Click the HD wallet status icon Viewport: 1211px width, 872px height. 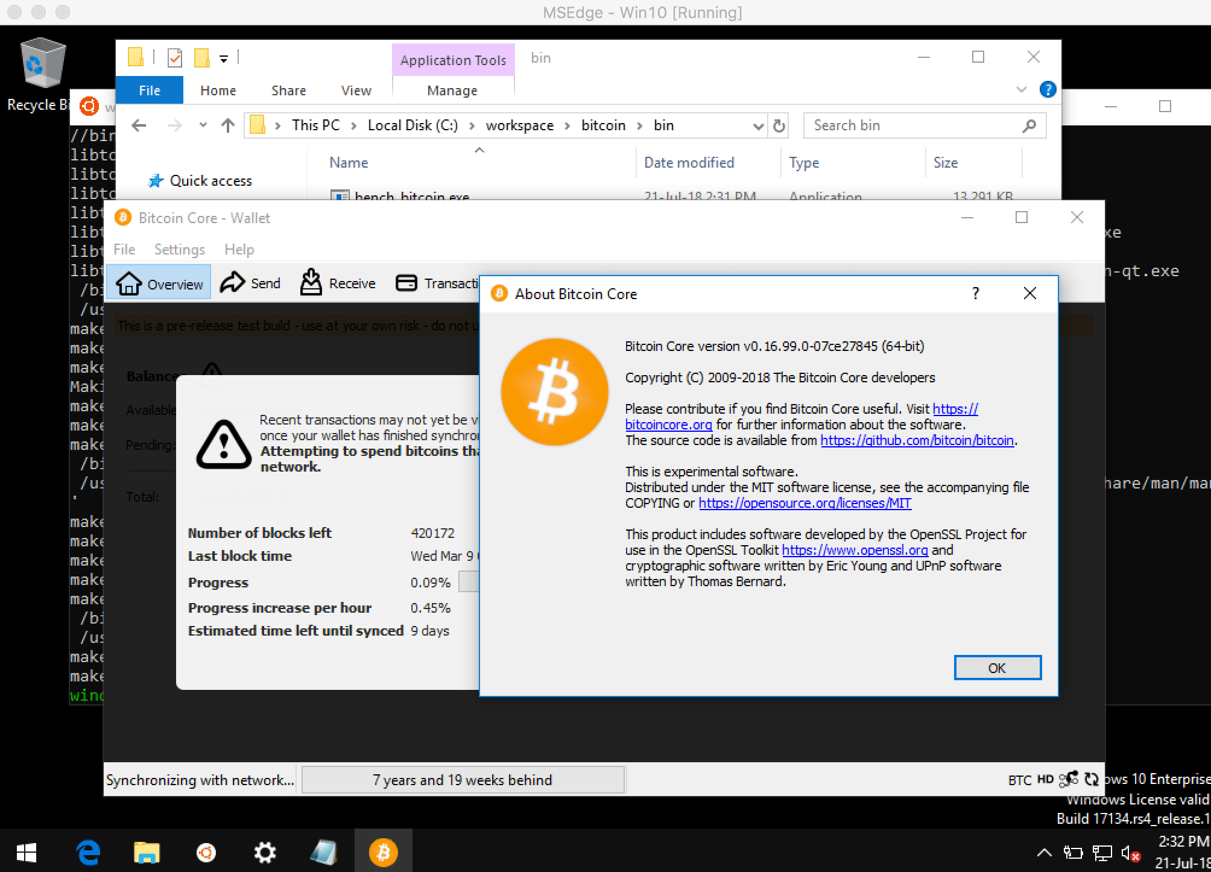1045,779
